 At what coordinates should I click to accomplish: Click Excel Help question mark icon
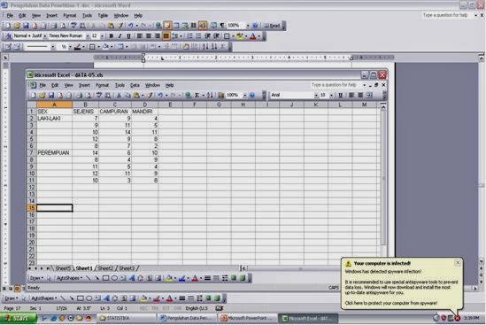252,96
